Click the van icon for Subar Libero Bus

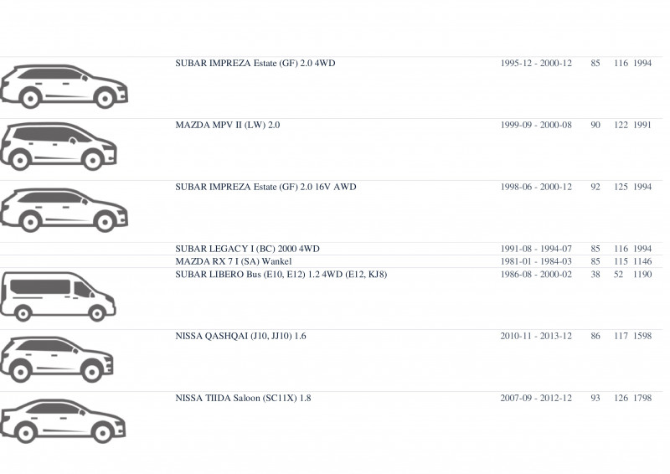(58, 296)
